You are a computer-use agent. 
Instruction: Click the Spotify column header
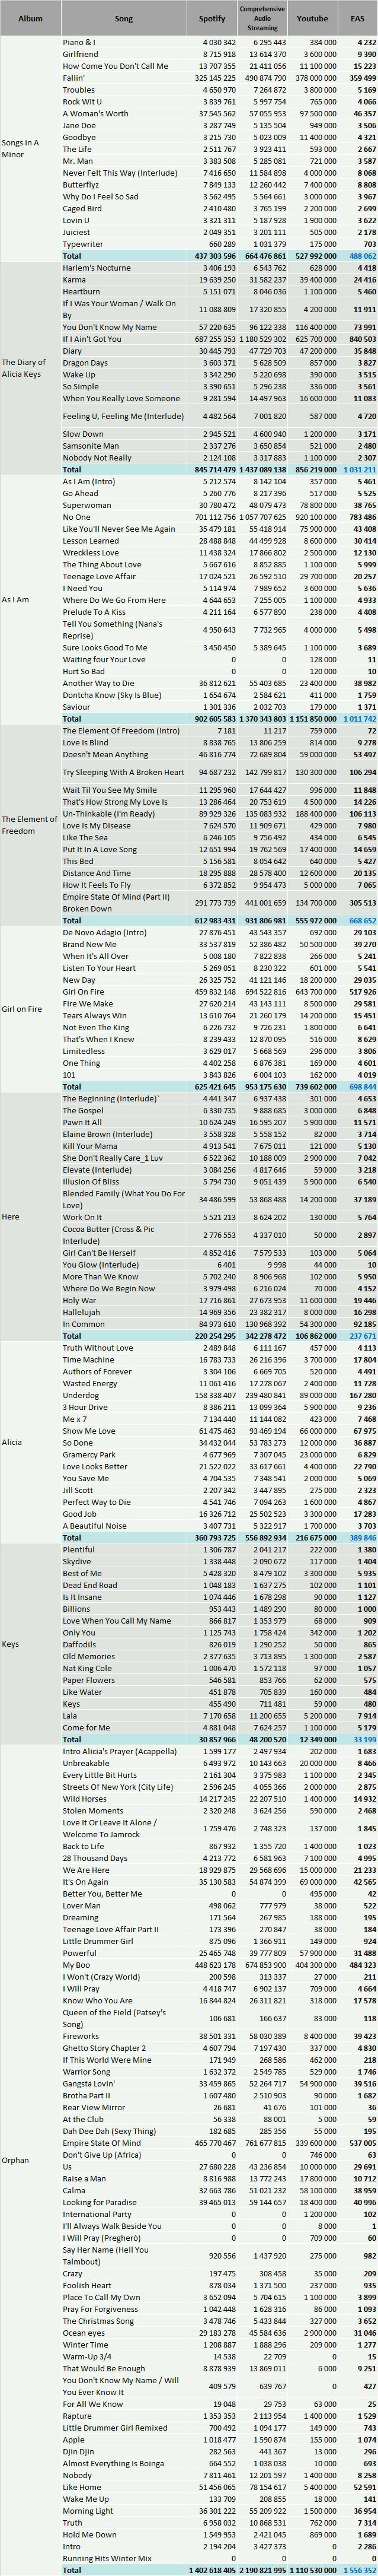click(x=212, y=18)
